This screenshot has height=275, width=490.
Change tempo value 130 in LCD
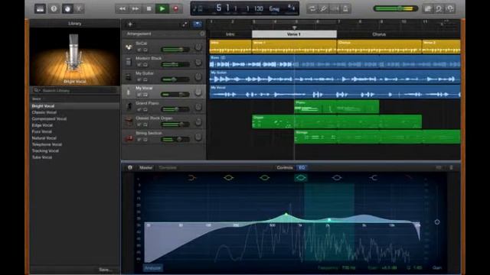tap(258, 8)
